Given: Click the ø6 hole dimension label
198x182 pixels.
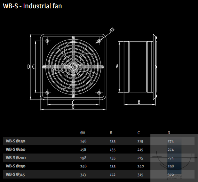Looking at the screenshot, I should 112,30.
